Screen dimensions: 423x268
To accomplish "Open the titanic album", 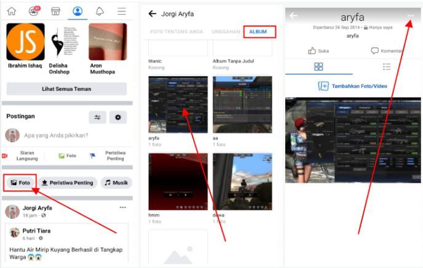I will pos(178,55).
